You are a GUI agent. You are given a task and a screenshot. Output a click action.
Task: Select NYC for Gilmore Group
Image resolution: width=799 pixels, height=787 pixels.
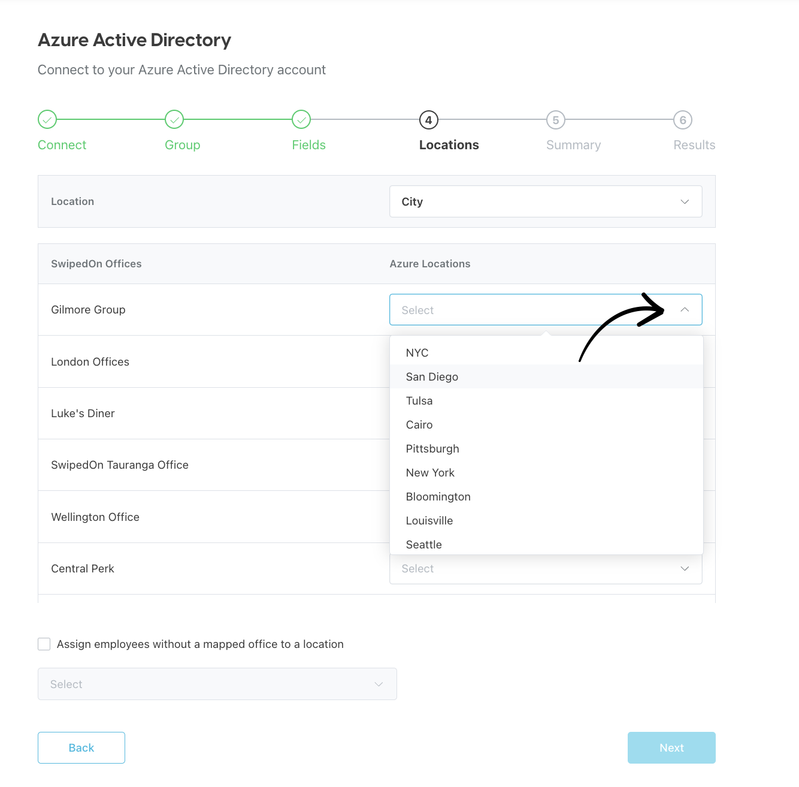click(416, 352)
